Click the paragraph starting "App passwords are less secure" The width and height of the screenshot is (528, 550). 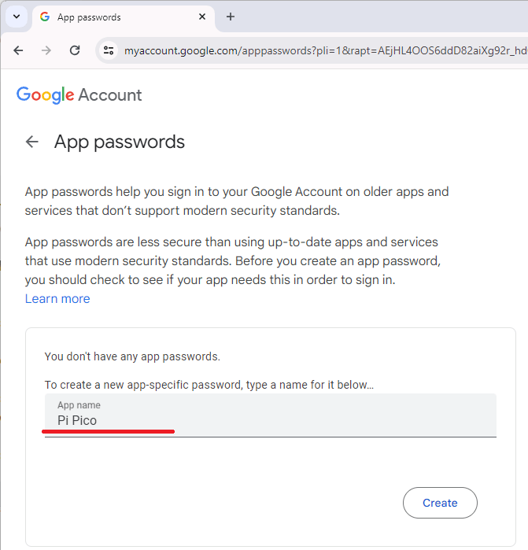click(231, 260)
